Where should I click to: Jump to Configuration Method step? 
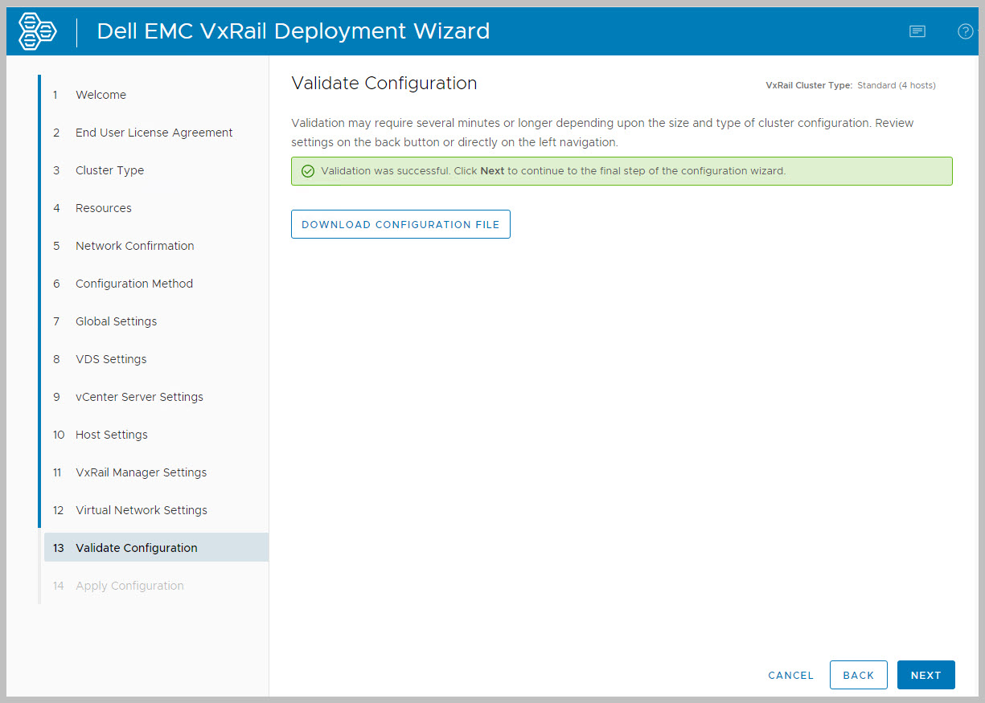pyautogui.click(x=133, y=284)
